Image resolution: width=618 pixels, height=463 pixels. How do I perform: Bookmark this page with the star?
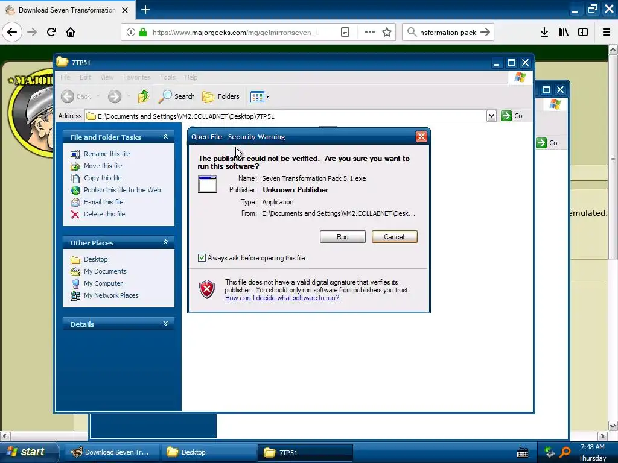point(387,33)
